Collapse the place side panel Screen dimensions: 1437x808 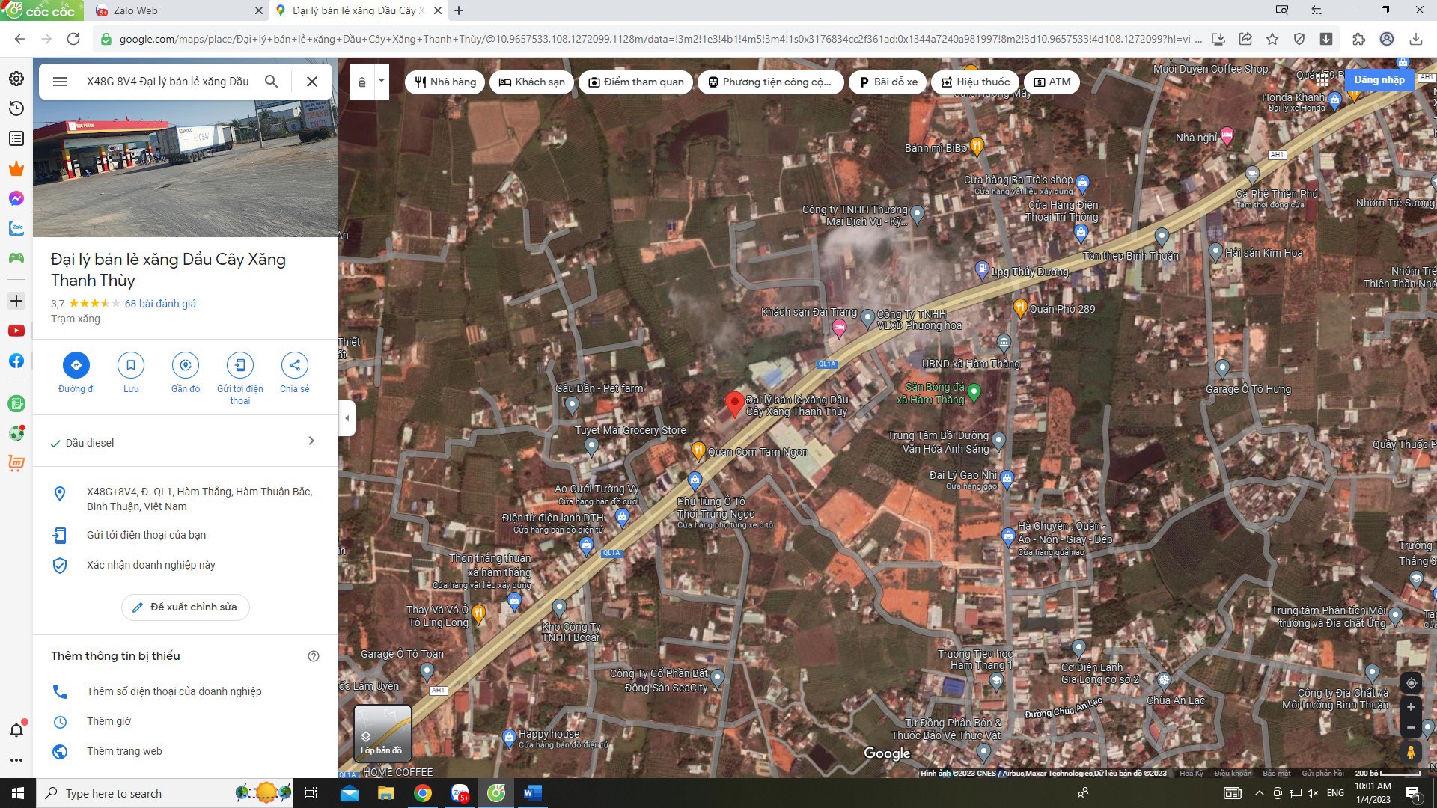(347, 418)
